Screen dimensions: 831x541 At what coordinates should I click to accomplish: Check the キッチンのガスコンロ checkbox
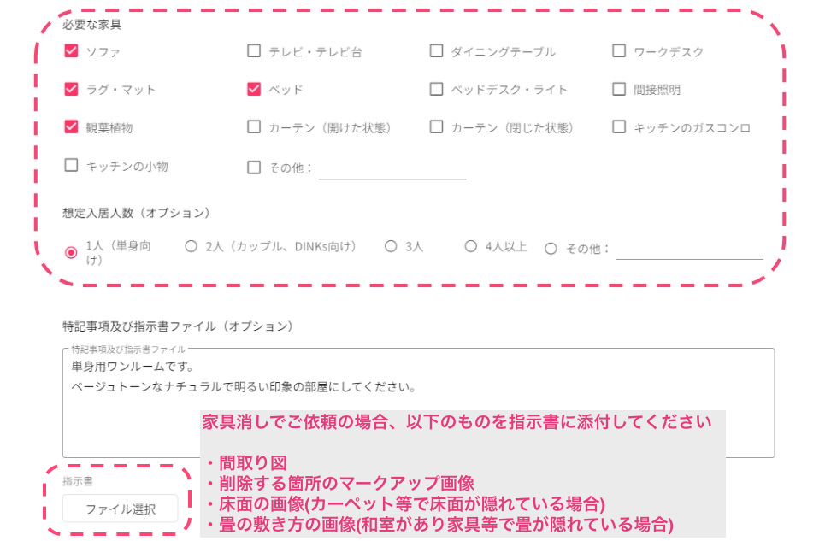(x=619, y=127)
